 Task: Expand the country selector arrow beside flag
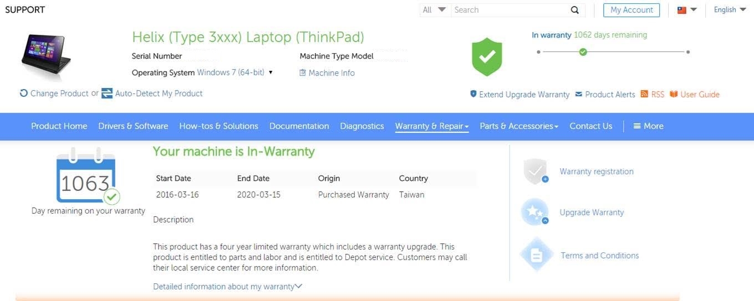click(694, 10)
